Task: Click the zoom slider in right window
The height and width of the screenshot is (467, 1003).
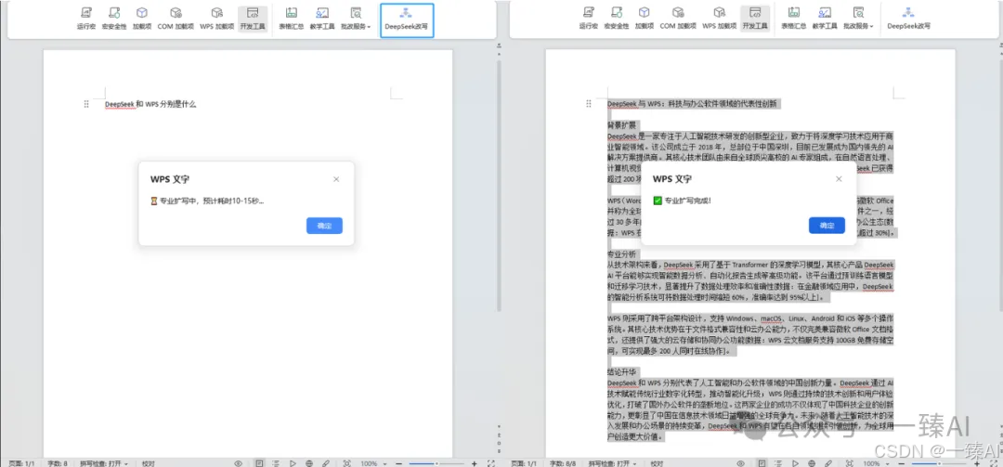Action: coord(940,462)
